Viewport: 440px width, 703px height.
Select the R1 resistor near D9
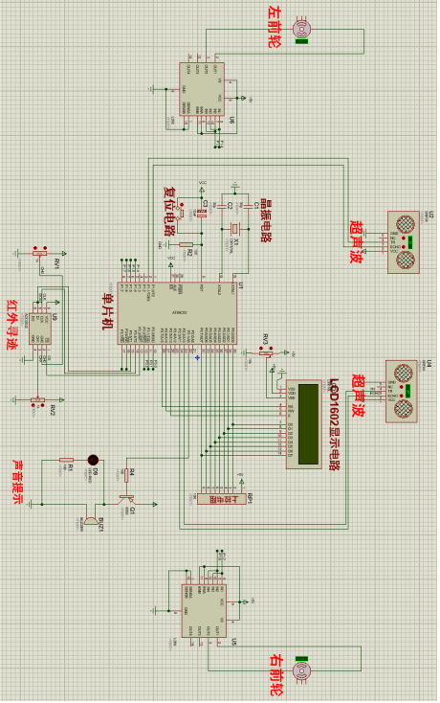(67, 460)
